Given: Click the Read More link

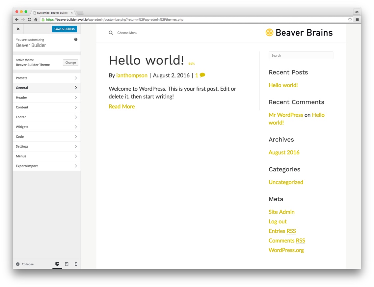Looking at the screenshot, I should (x=121, y=106).
